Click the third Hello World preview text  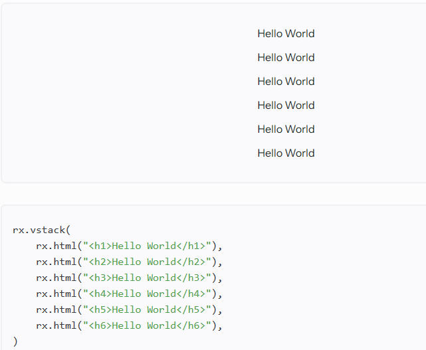click(286, 82)
